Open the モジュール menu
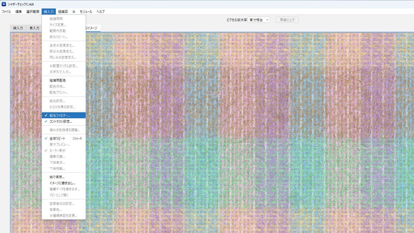The width and height of the screenshot is (414, 233). [86, 12]
